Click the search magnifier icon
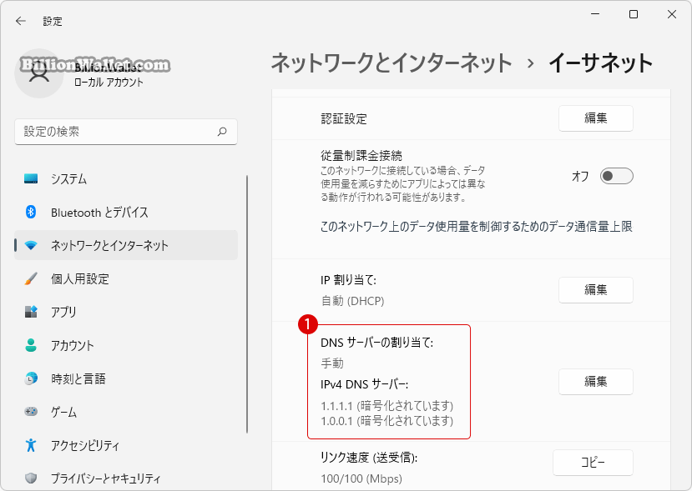Viewport: 692px width, 491px height. point(222,132)
